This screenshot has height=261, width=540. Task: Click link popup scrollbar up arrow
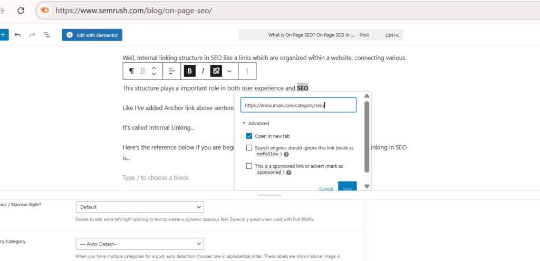(367, 96)
